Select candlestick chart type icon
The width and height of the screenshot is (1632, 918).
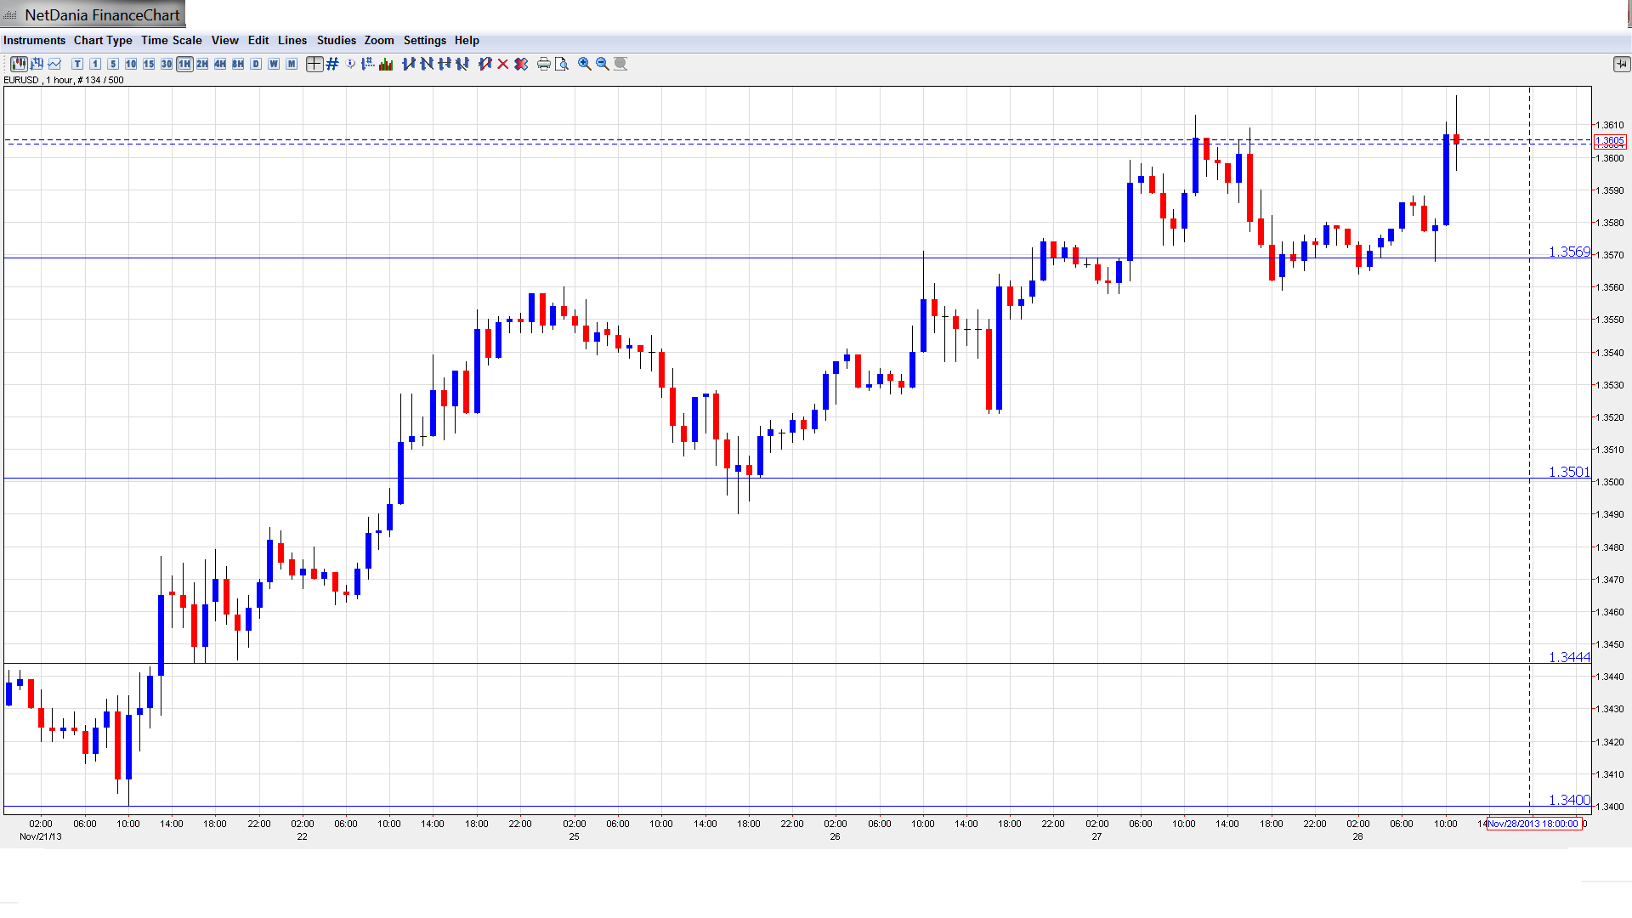point(19,64)
